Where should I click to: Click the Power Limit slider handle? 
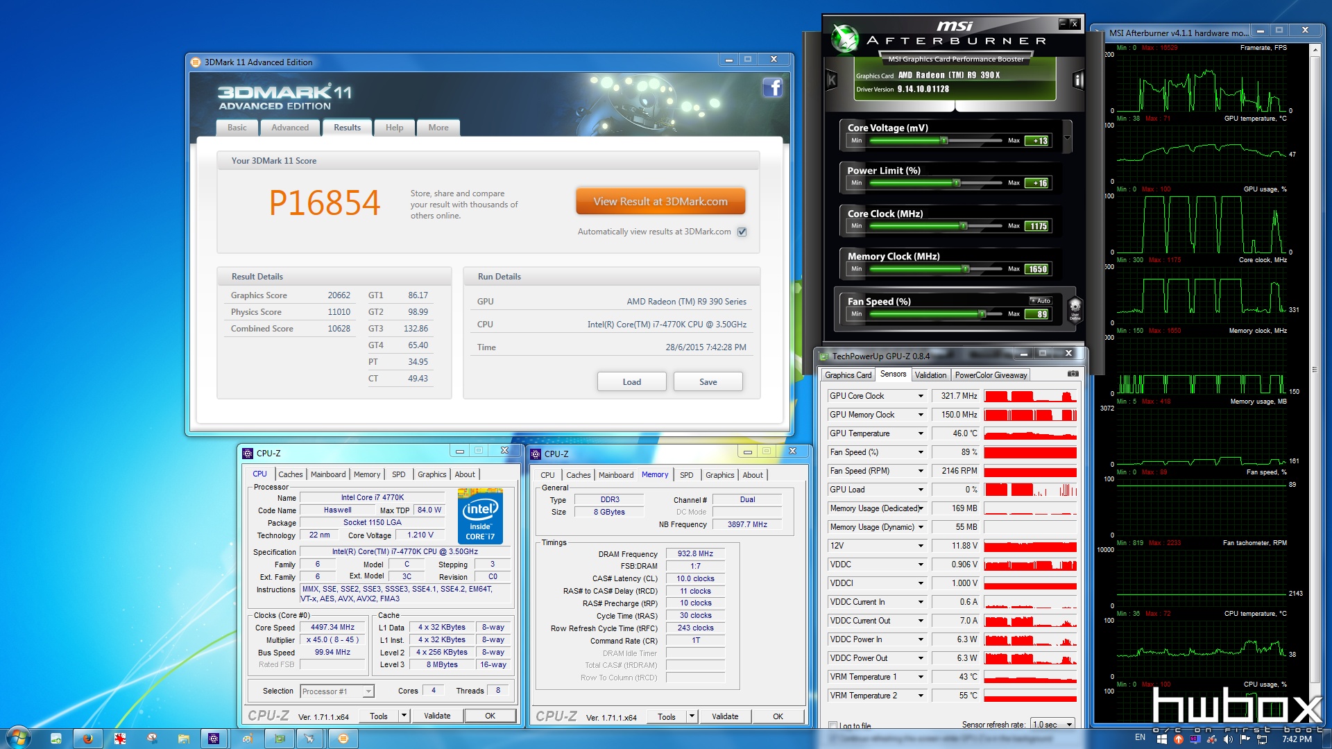click(x=957, y=183)
